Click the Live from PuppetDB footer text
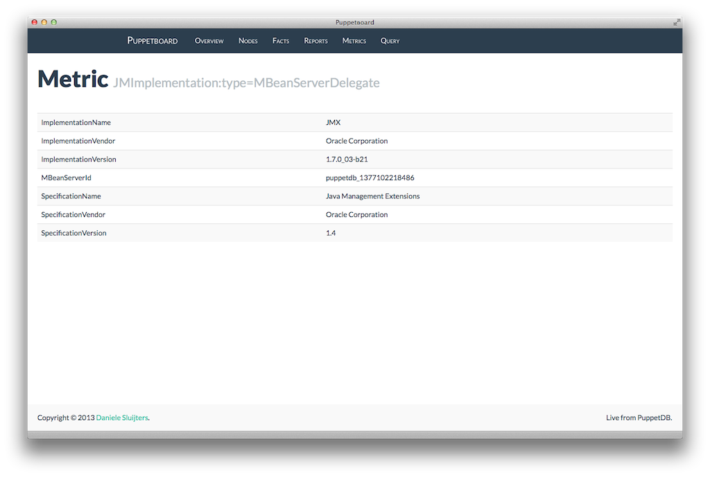Screen dimensions: 710x477 coord(639,417)
